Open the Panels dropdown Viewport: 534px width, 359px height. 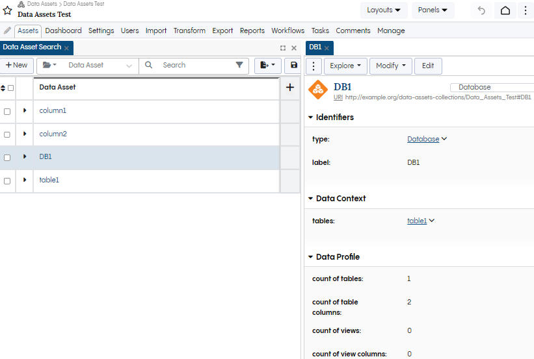click(x=433, y=10)
